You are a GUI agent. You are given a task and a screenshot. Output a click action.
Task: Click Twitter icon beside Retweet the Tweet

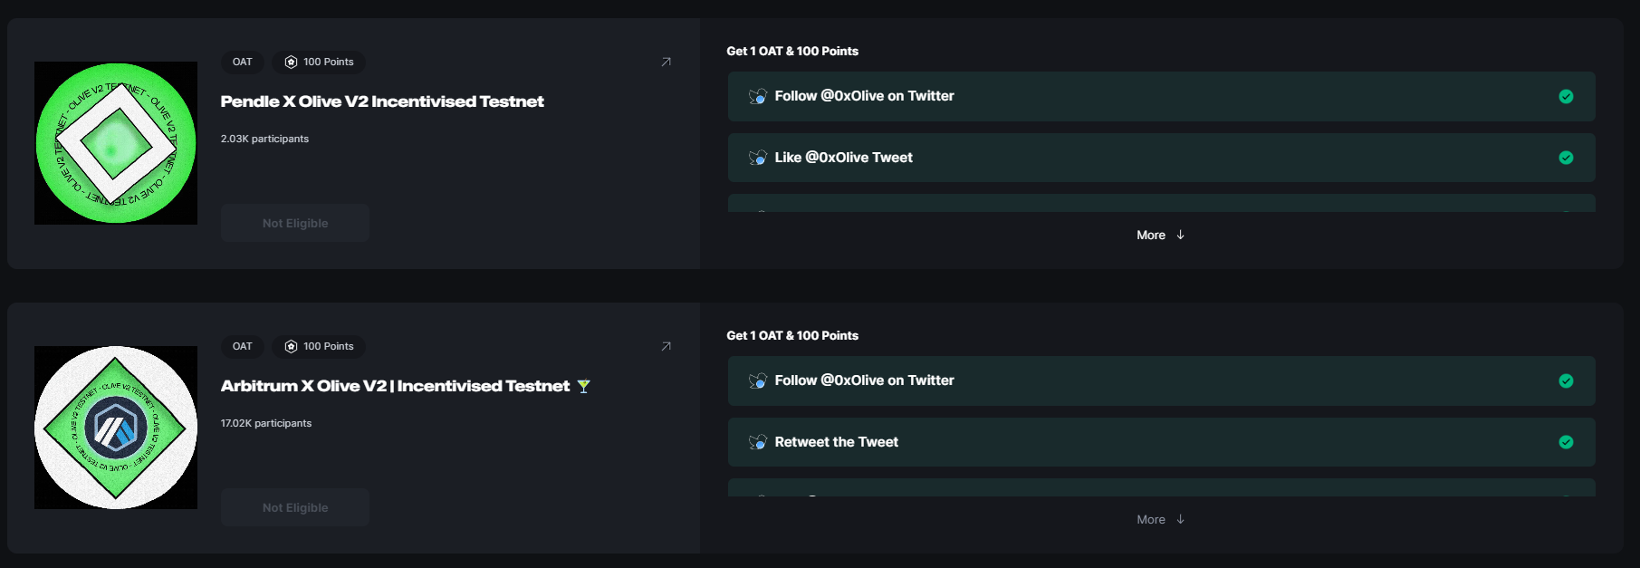(x=758, y=442)
